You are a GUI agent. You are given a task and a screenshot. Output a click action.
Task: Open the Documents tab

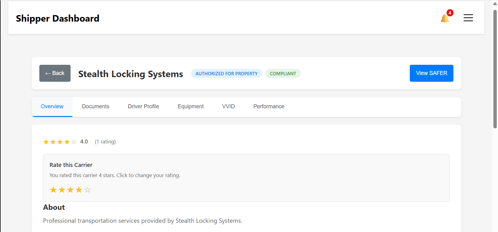tap(95, 106)
